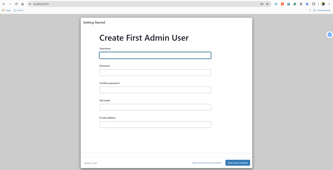Click the browser back arrow
Screen dimensions: 333x170
(x=4, y=4)
